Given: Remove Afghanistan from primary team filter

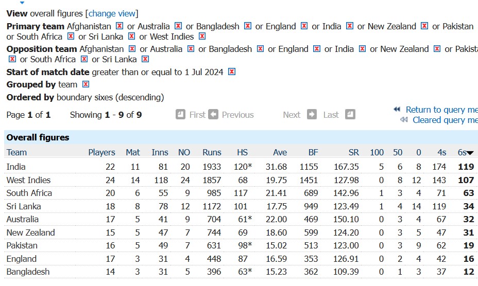Looking at the screenshot, I should tap(119, 26).
